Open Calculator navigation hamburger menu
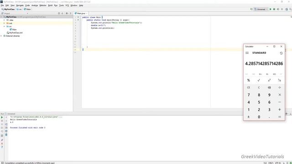292x164 pixels. point(247,53)
